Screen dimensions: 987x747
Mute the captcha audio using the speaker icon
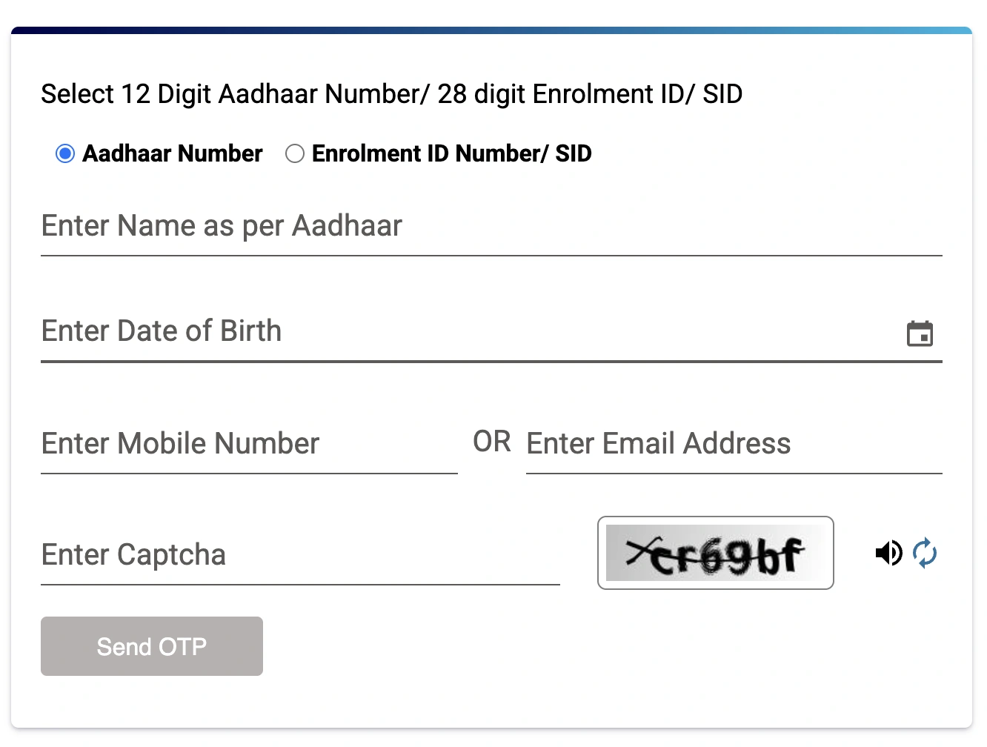pos(888,553)
